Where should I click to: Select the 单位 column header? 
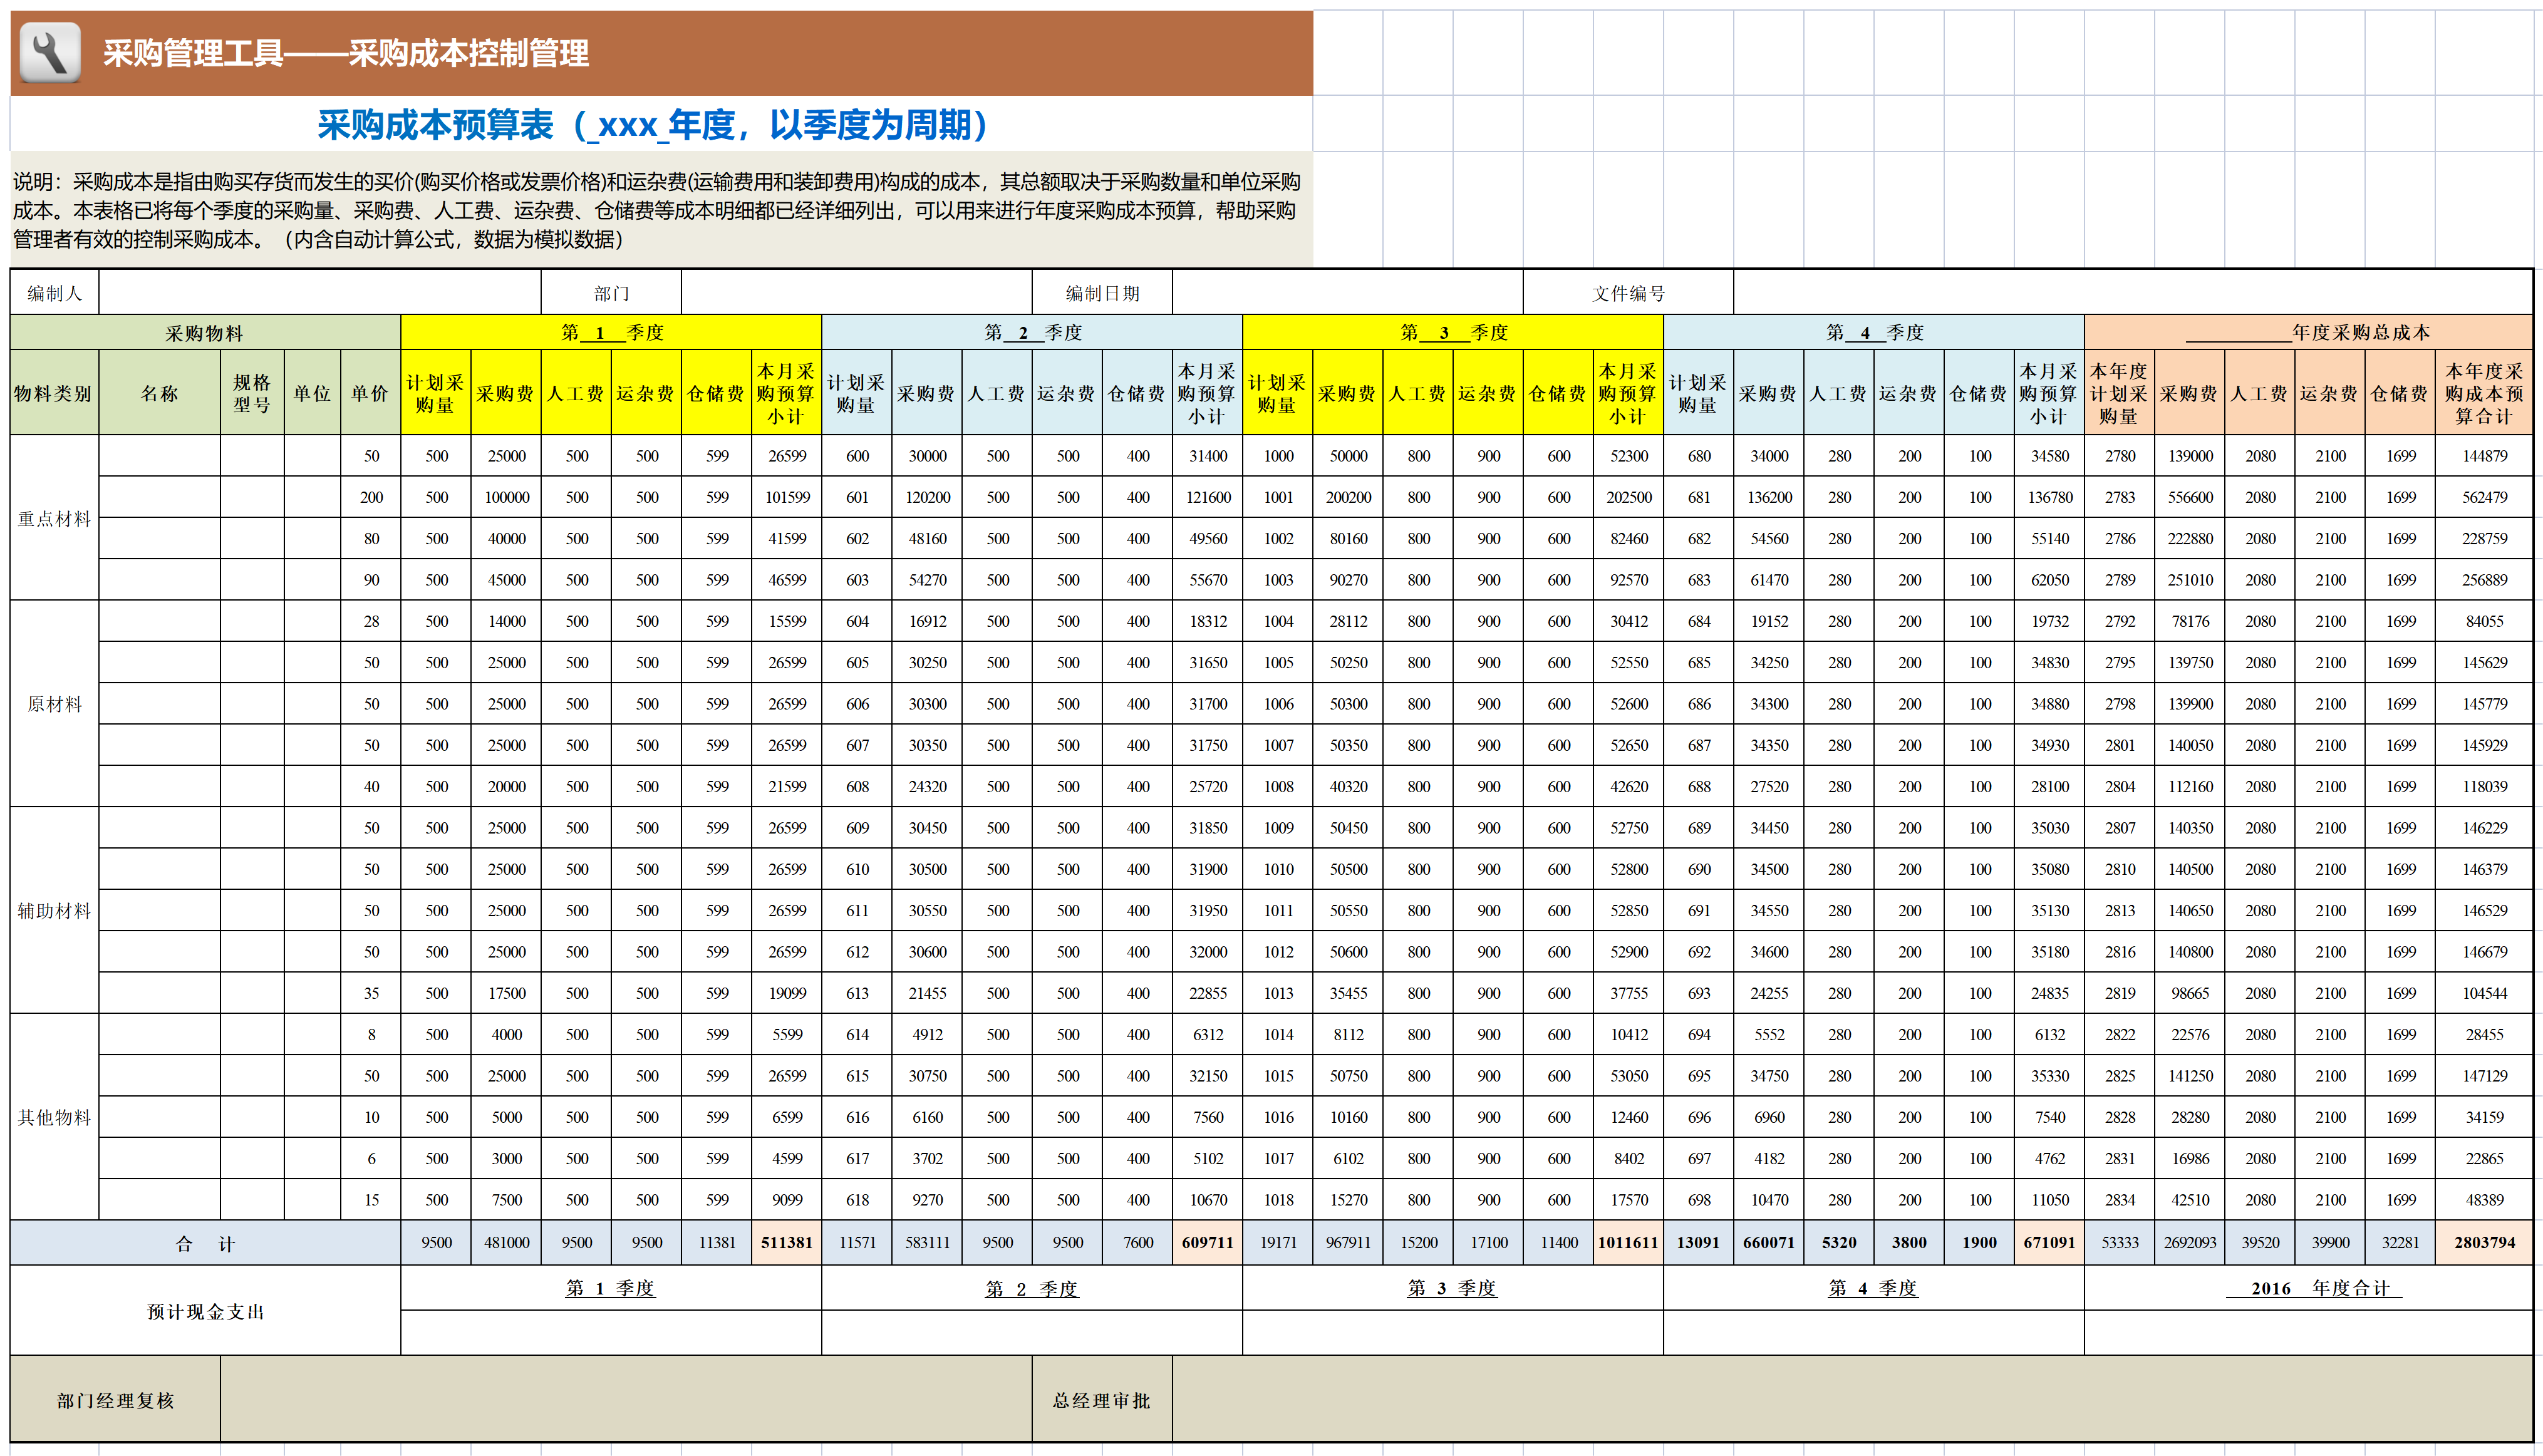[x=312, y=393]
